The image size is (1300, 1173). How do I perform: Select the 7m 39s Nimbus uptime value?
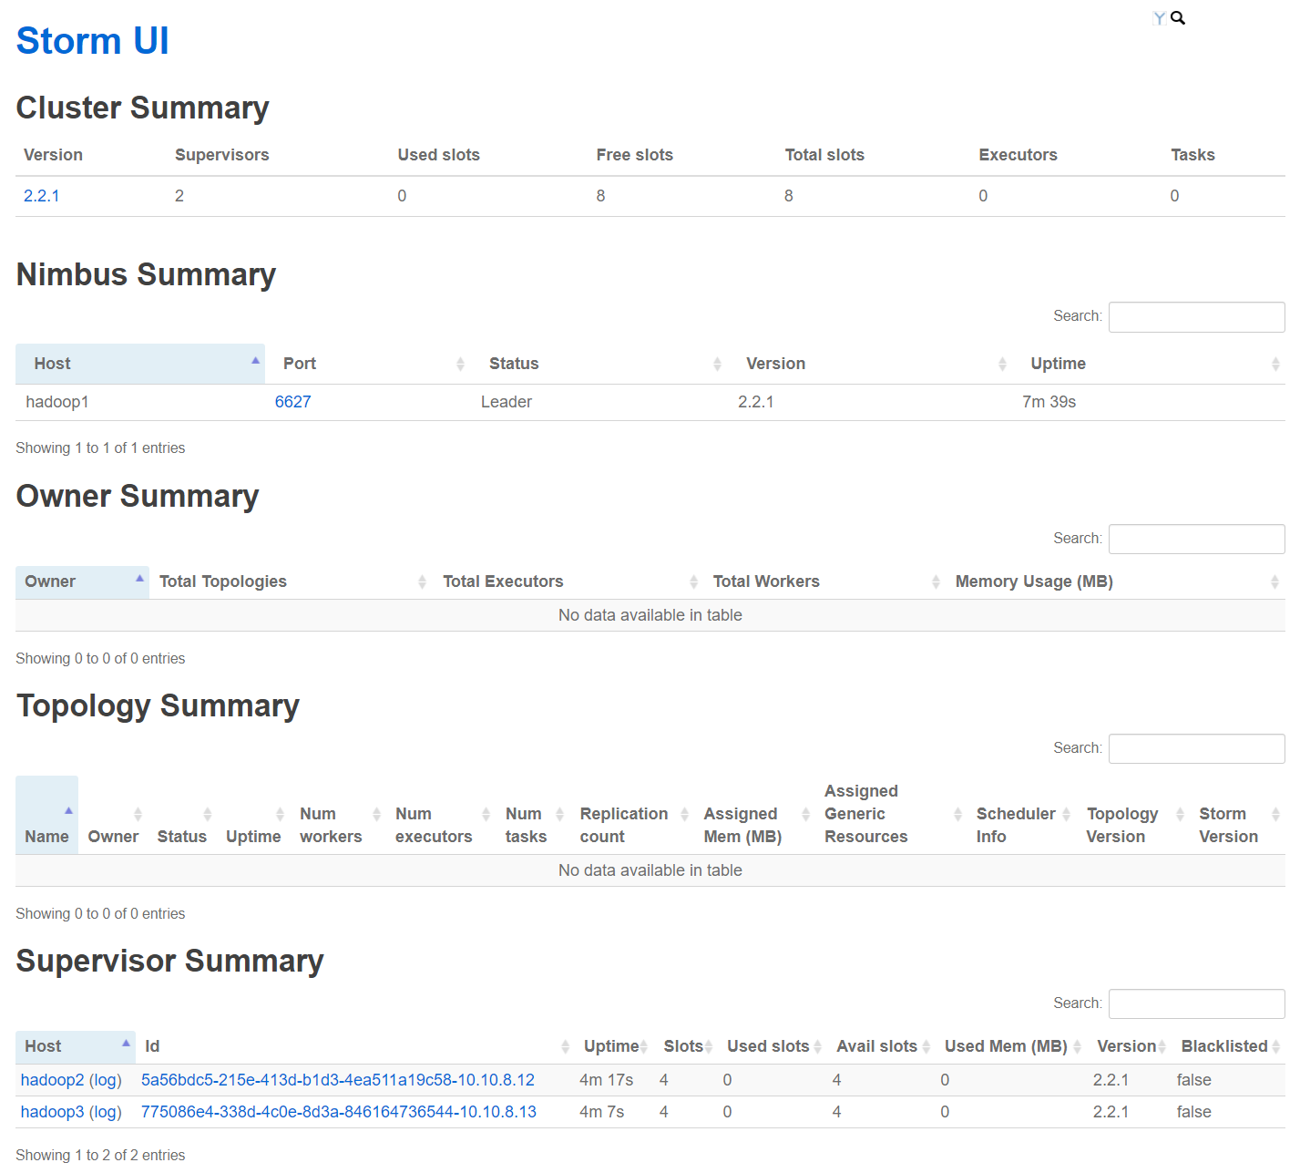1049,402
